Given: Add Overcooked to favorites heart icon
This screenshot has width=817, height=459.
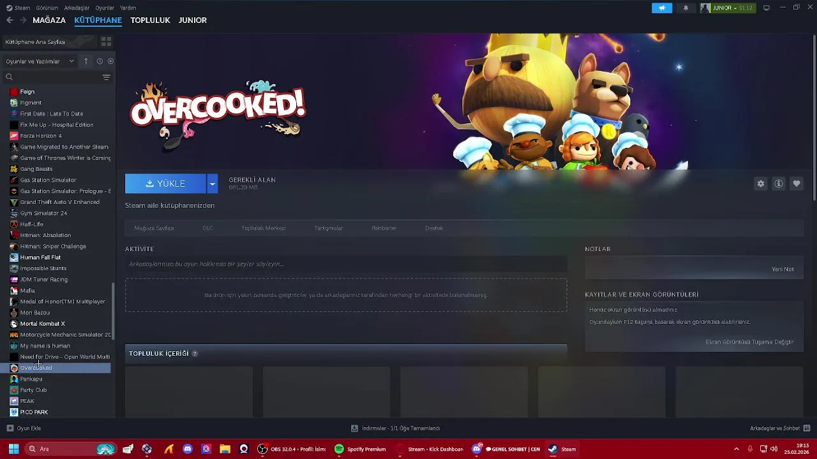Looking at the screenshot, I should click(797, 184).
